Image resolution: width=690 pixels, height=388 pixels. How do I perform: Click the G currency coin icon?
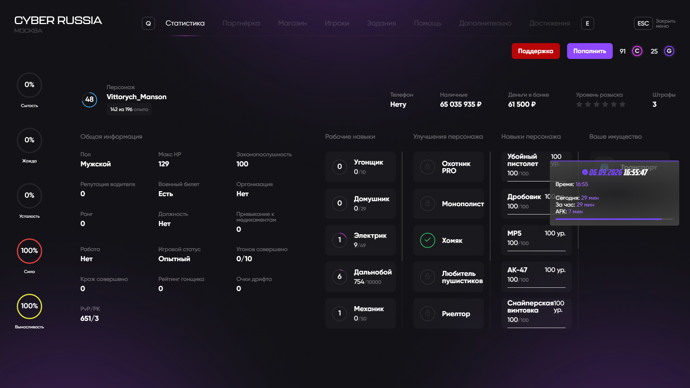(669, 51)
